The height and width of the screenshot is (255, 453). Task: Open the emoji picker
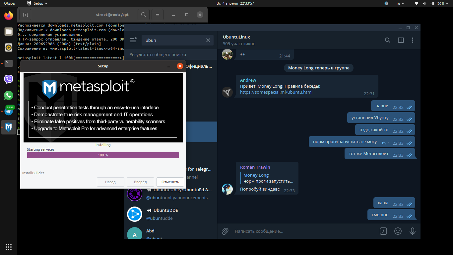click(398, 231)
